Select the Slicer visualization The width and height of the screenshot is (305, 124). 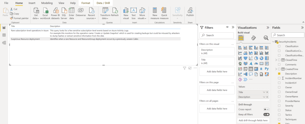tap(245, 69)
